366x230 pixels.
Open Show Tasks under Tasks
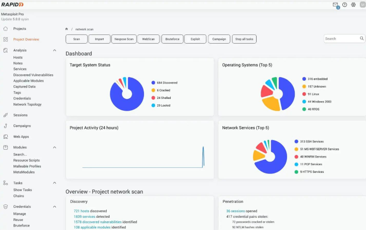coord(22,190)
